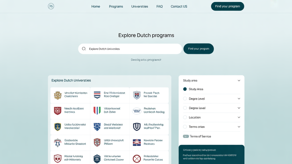Open the Programs menu item

116,6
